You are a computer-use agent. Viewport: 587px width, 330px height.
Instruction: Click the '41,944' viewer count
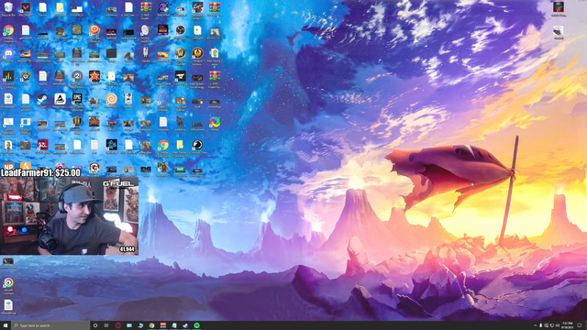click(127, 249)
